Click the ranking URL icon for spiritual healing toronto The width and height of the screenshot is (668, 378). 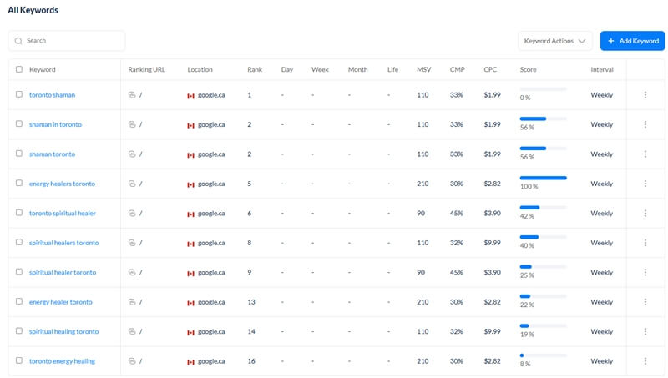click(132, 332)
